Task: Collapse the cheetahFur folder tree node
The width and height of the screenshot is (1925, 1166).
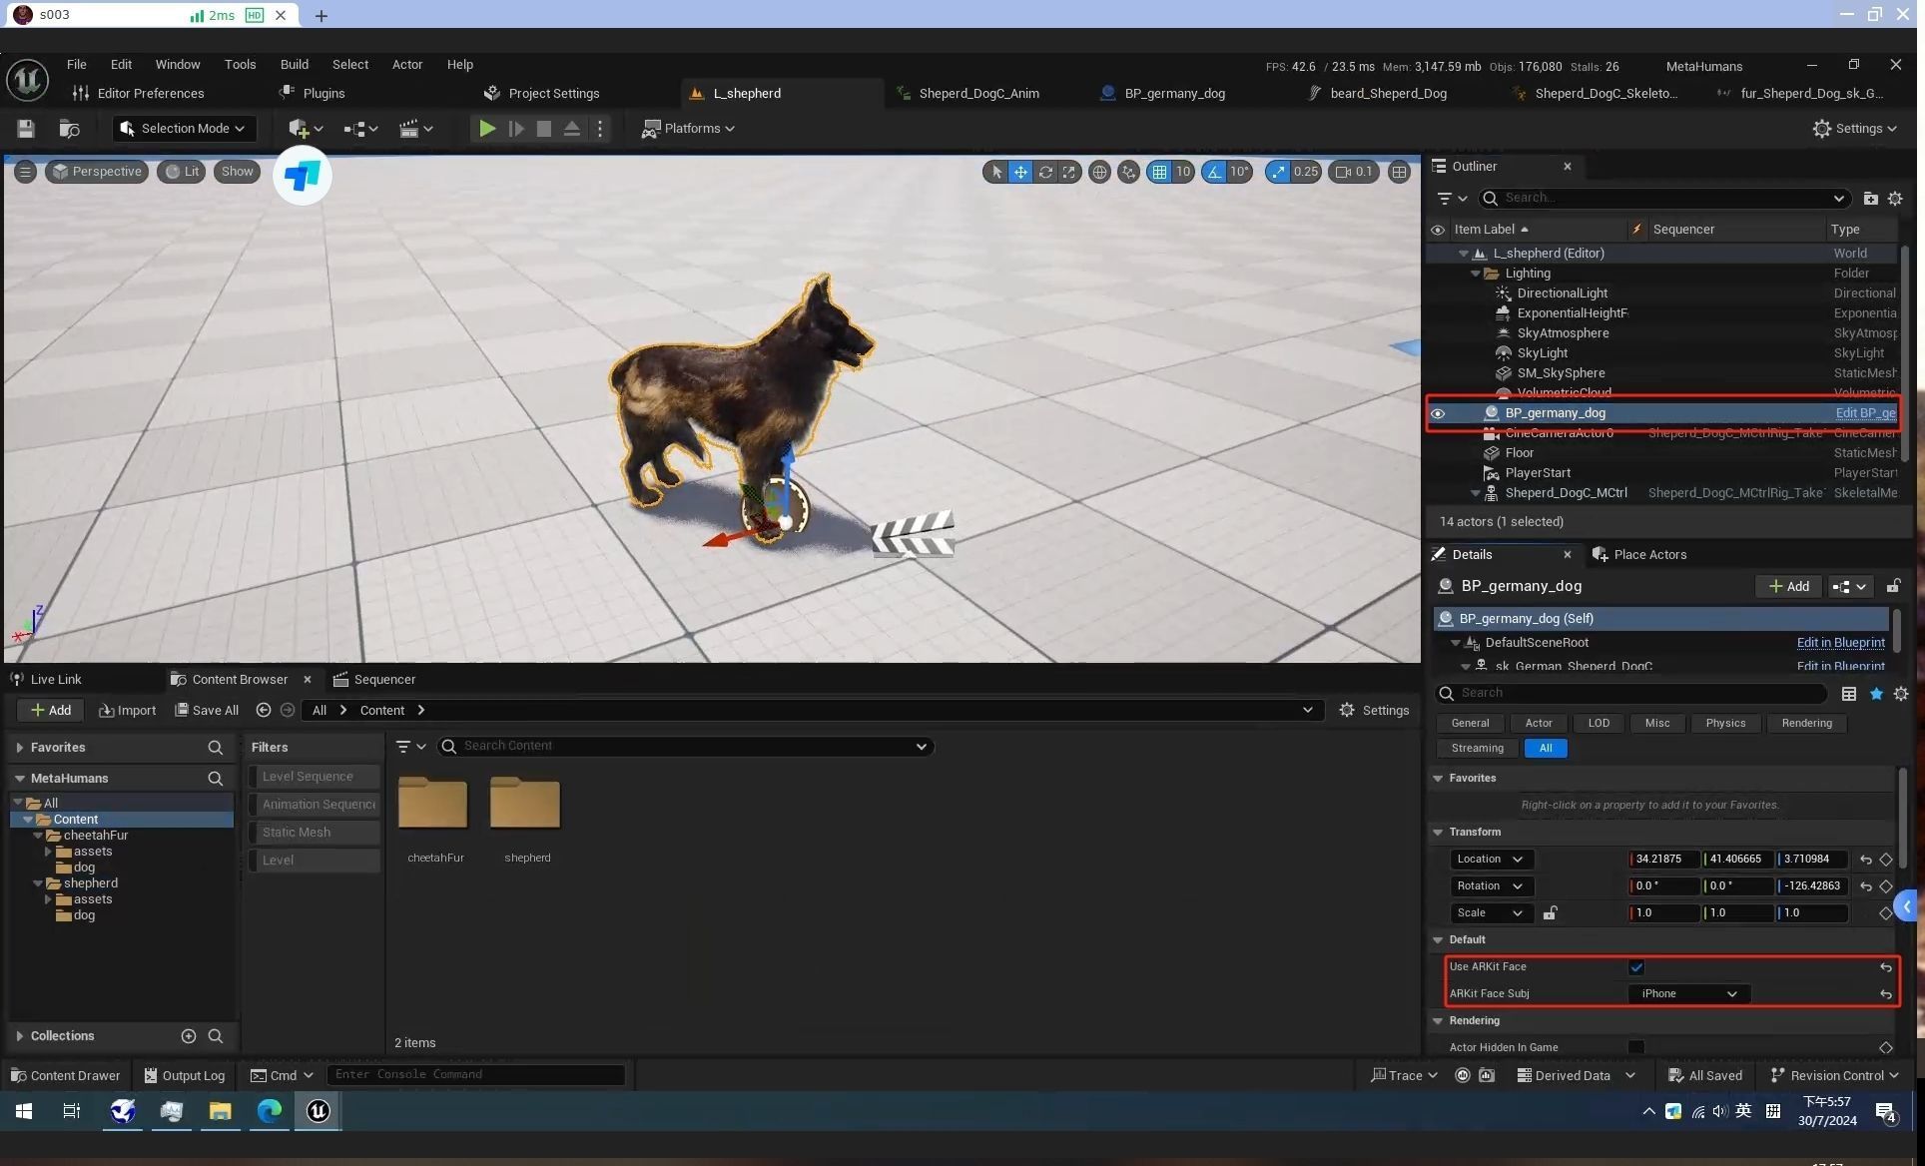Action: (38, 836)
